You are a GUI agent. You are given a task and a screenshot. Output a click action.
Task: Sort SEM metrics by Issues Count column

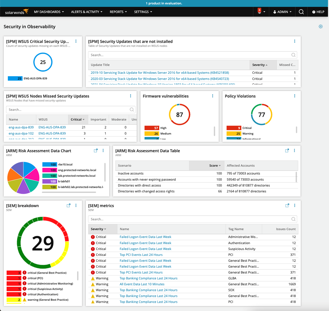280,229
